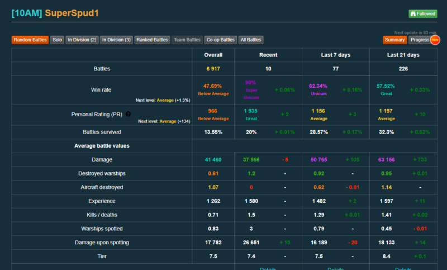View All Battles statistics

250,40
